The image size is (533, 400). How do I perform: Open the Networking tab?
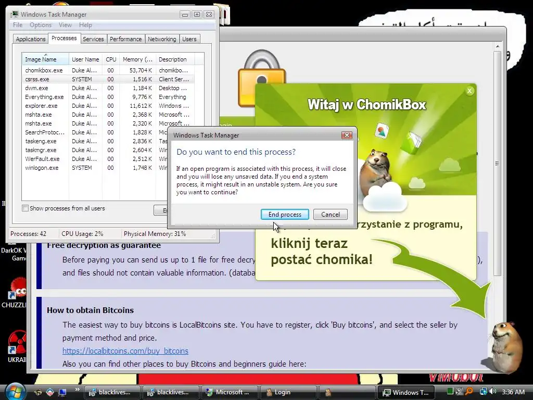coord(162,39)
